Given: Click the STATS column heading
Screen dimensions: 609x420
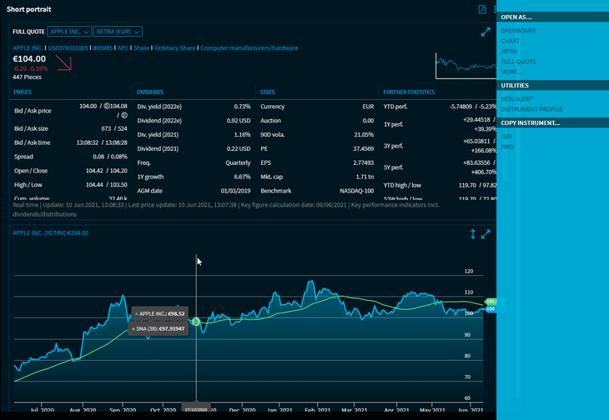Looking at the screenshot, I should [x=267, y=92].
